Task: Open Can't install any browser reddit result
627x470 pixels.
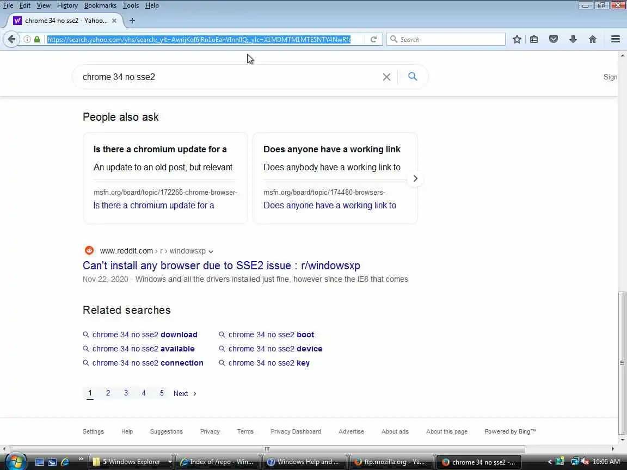Action: (x=221, y=265)
